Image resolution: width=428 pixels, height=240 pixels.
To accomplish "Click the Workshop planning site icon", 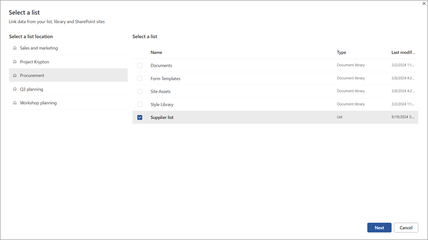I will click(x=15, y=103).
